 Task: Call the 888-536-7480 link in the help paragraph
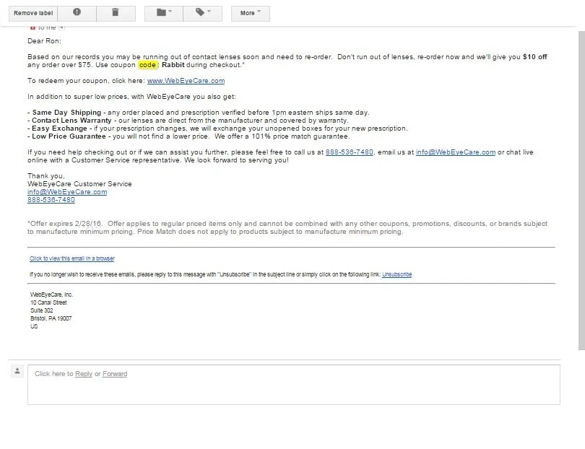[x=350, y=152]
